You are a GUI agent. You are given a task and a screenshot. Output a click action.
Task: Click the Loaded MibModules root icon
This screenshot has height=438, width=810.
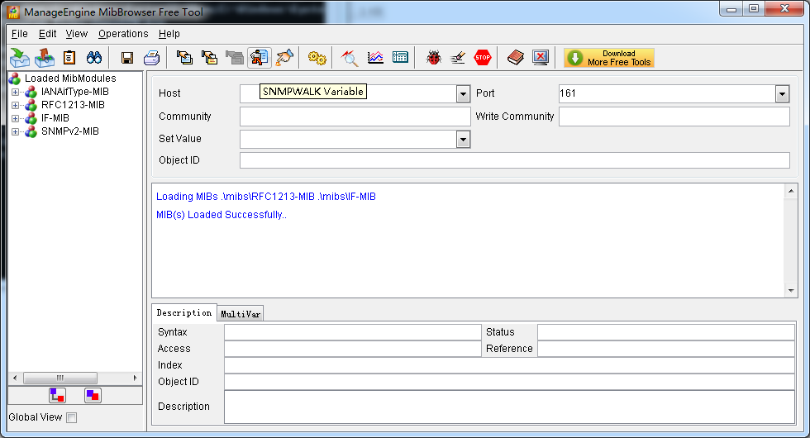[x=15, y=79]
